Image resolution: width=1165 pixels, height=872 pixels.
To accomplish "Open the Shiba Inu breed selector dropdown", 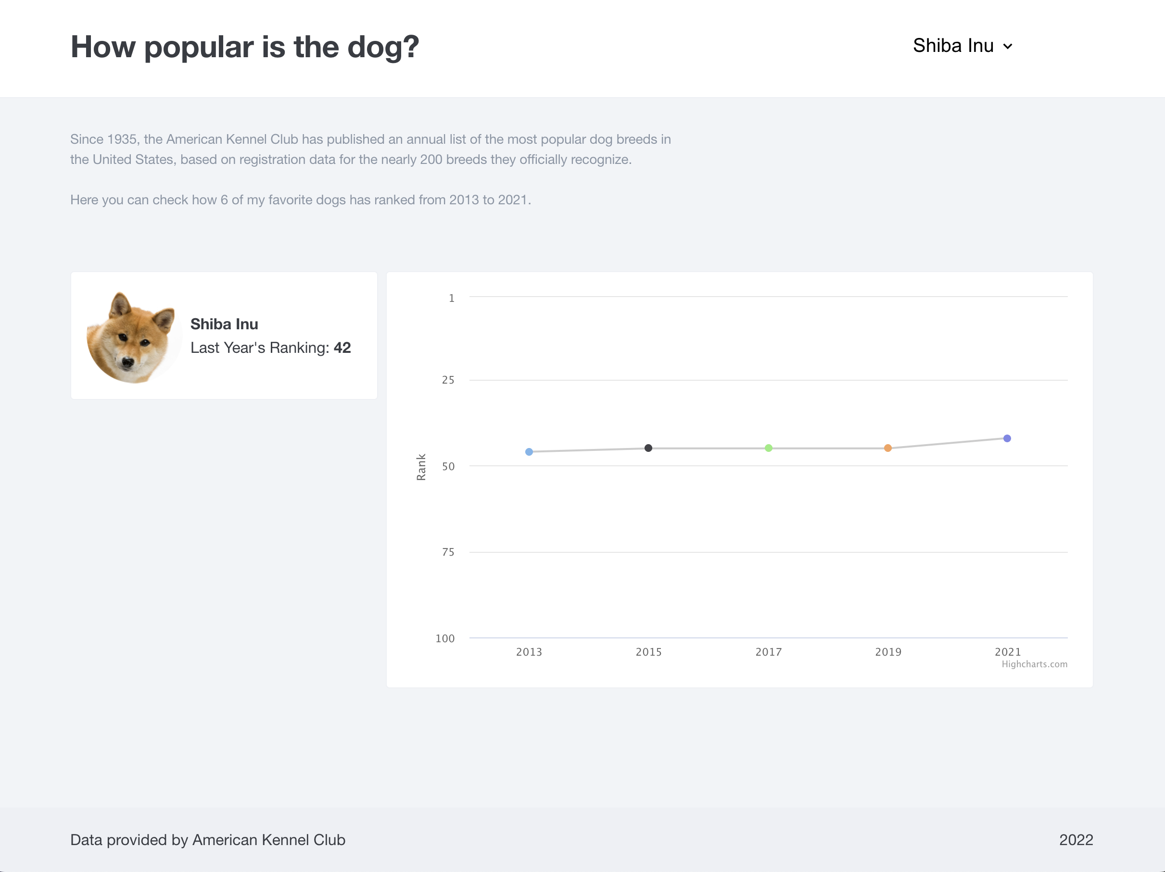I will 954,46.
